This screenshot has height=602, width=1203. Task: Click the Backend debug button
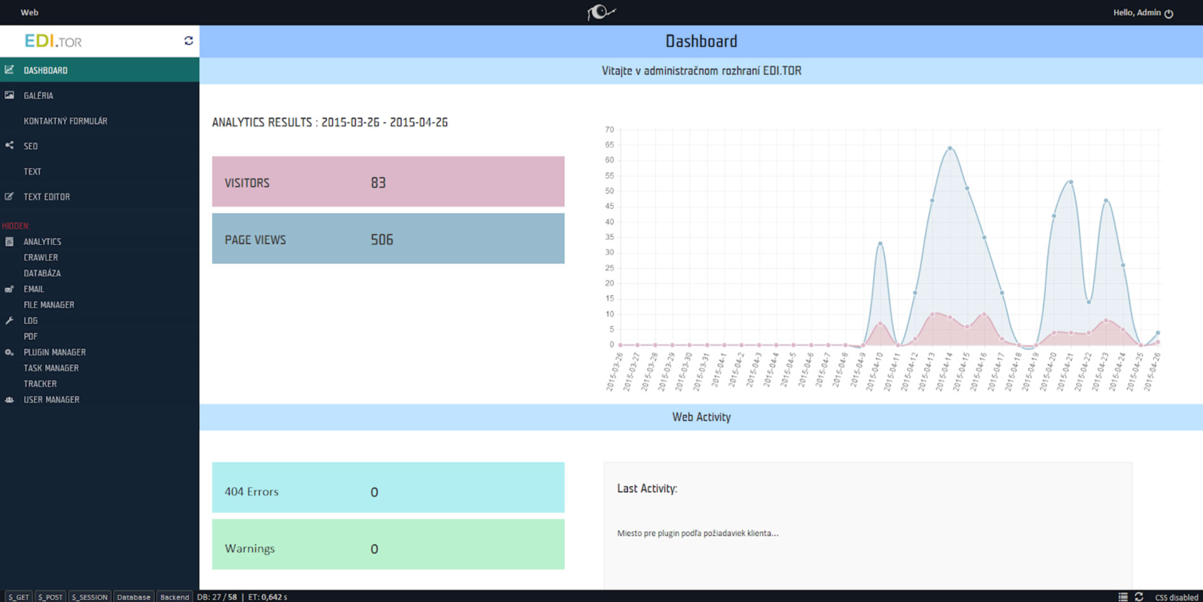pyautogui.click(x=174, y=597)
